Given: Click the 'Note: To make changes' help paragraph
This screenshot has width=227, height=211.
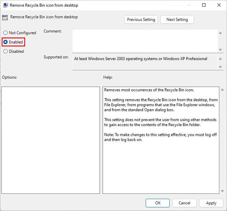Looking at the screenshot, I should 160,137.
